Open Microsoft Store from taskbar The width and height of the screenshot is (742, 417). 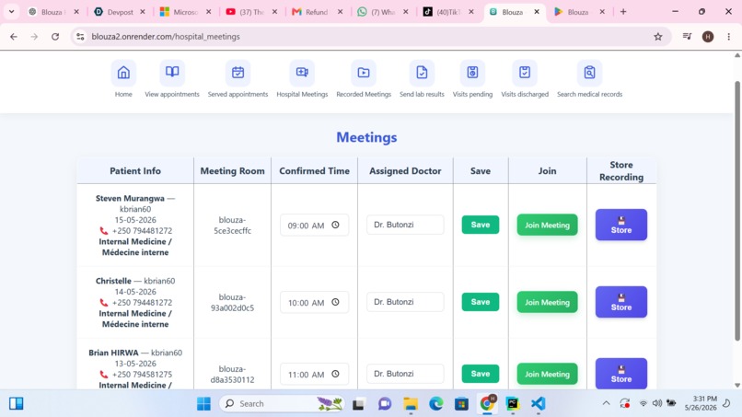coord(461,404)
